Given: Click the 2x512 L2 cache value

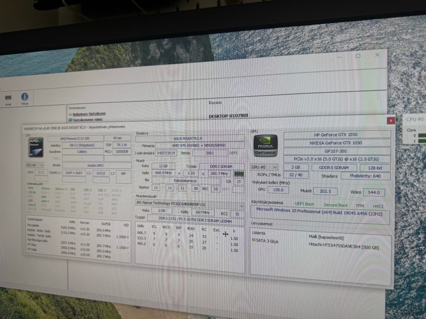Looking at the screenshot, I should pyautogui.click(x=101, y=173).
